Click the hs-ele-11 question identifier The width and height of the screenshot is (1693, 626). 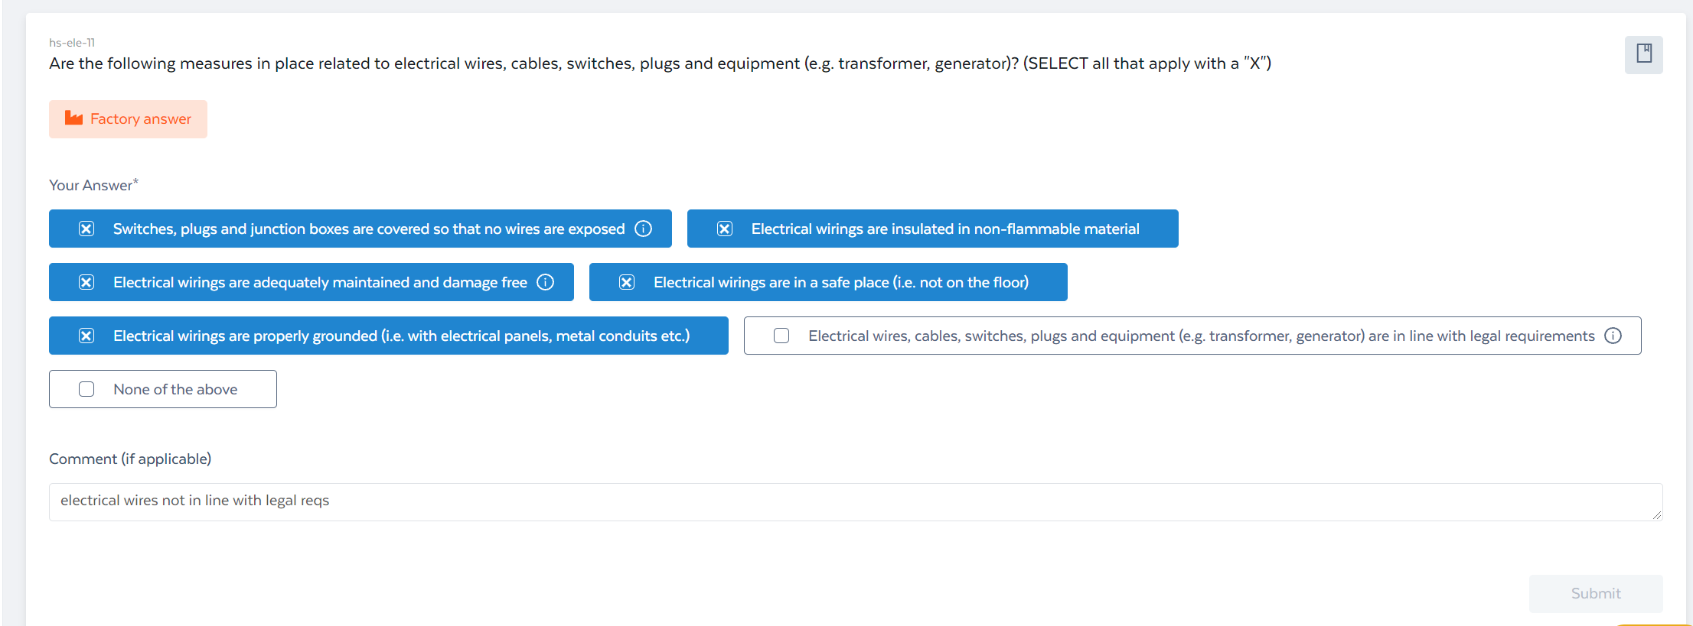coord(72,43)
